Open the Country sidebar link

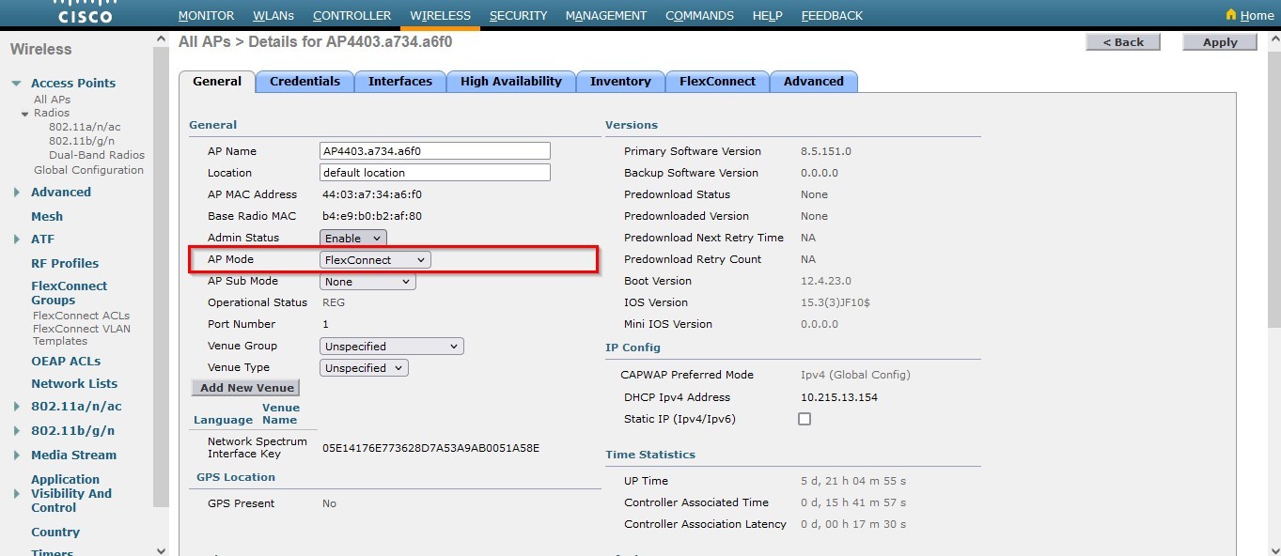[55, 532]
